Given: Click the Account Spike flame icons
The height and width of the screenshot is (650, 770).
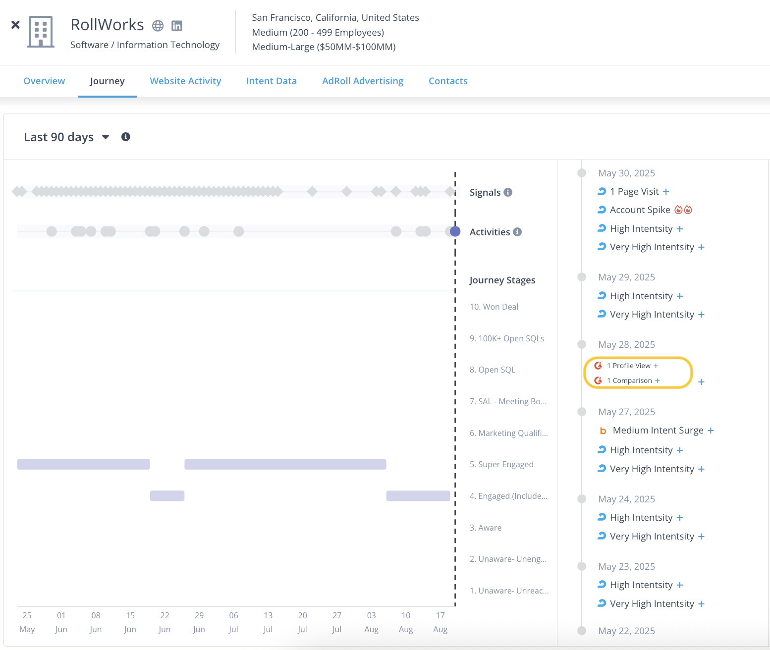Looking at the screenshot, I should click(x=683, y=210).
